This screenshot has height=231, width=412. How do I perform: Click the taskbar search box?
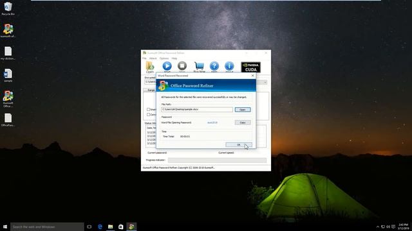(x=47, y=227)
